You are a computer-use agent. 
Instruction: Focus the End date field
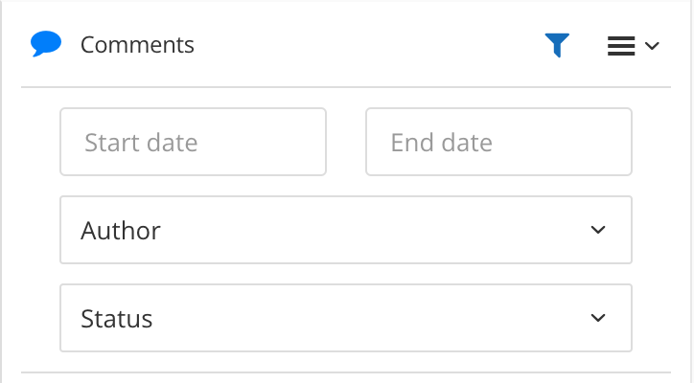[498, 142]
